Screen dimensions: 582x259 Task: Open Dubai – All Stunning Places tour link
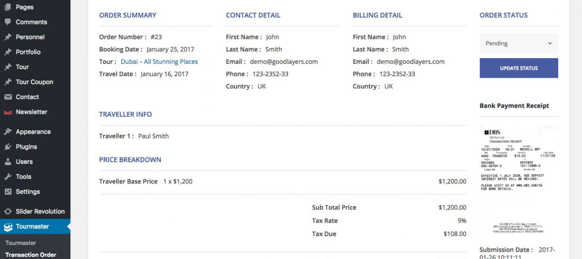[159, 62]
